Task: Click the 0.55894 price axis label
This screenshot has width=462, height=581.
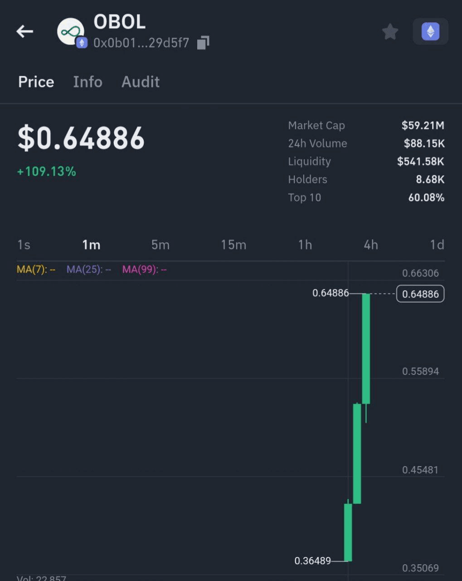Action: pyautogui.click(x=421, y=371)
